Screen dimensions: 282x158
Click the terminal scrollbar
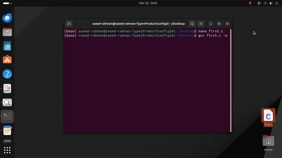pos(230,81)
